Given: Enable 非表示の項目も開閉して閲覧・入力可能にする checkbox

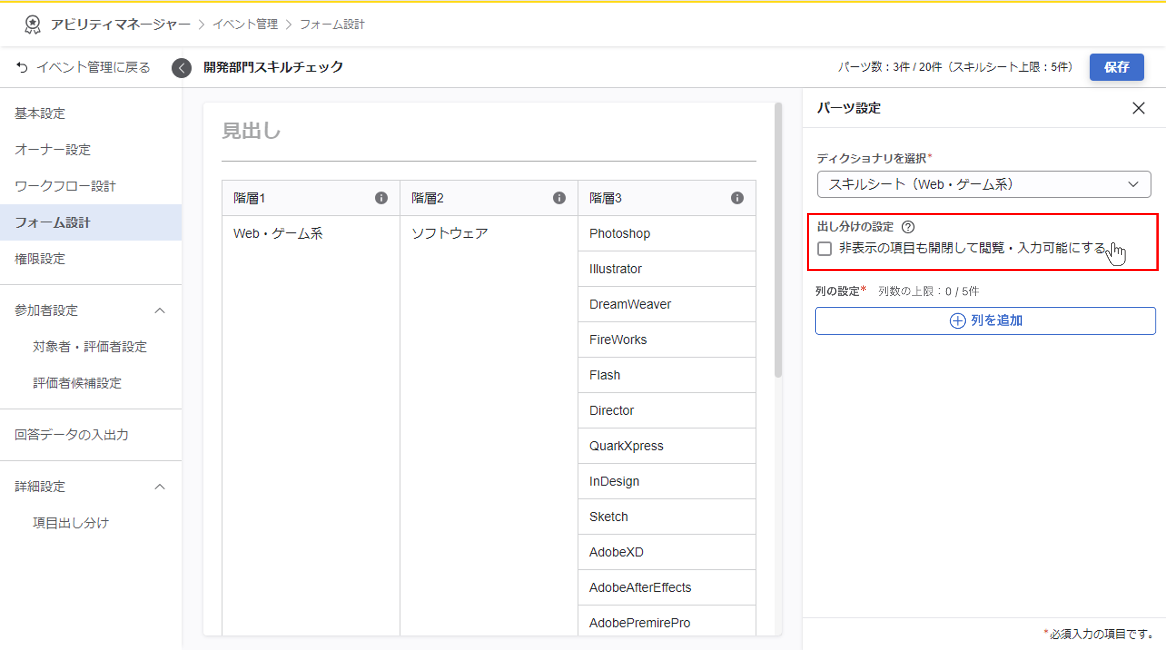Looking at the screenshot, I should tap(825, 249).
